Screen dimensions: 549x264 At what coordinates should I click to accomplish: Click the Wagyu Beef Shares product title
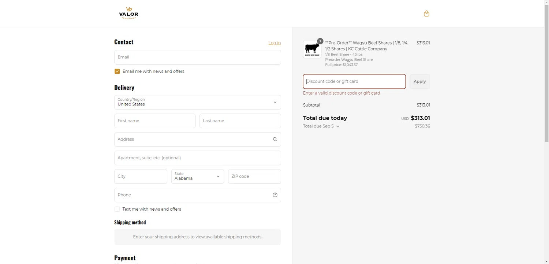click(367, 46)
